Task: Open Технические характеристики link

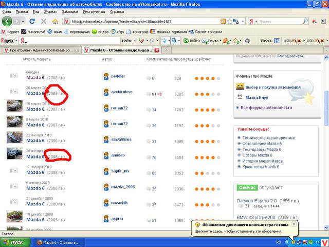Action: (269, 138)
